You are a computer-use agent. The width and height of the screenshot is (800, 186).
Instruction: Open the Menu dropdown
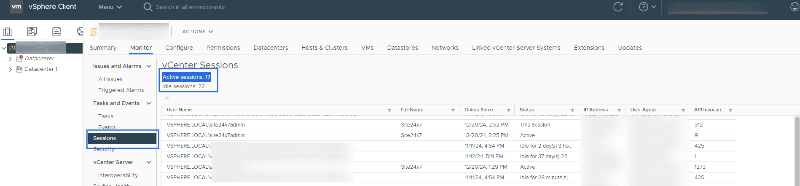pyautogui.click(x=110, y=7)
